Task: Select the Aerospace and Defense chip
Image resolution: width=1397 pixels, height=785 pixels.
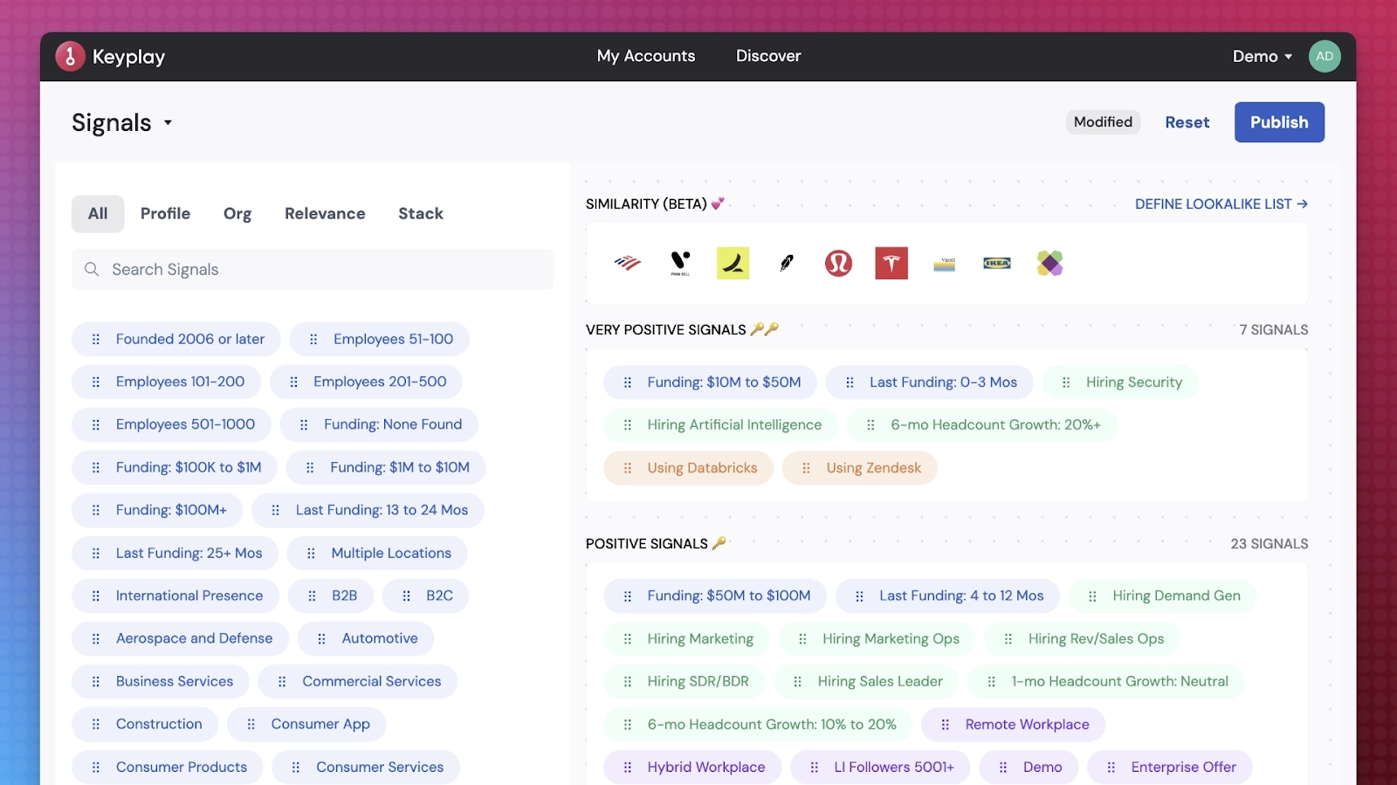Action: 180,638
